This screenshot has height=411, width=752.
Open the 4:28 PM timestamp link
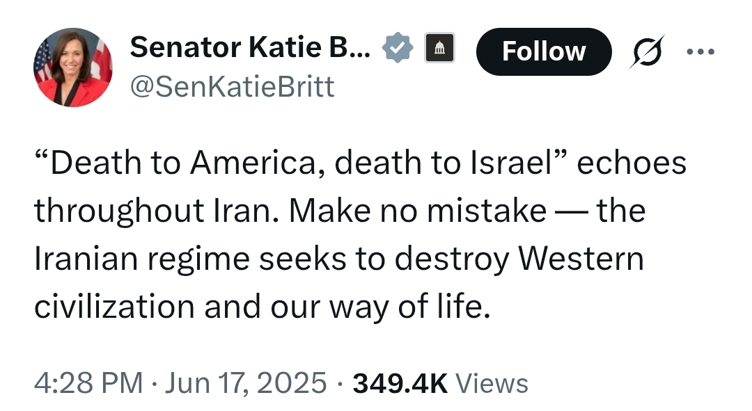coord(88,383)
